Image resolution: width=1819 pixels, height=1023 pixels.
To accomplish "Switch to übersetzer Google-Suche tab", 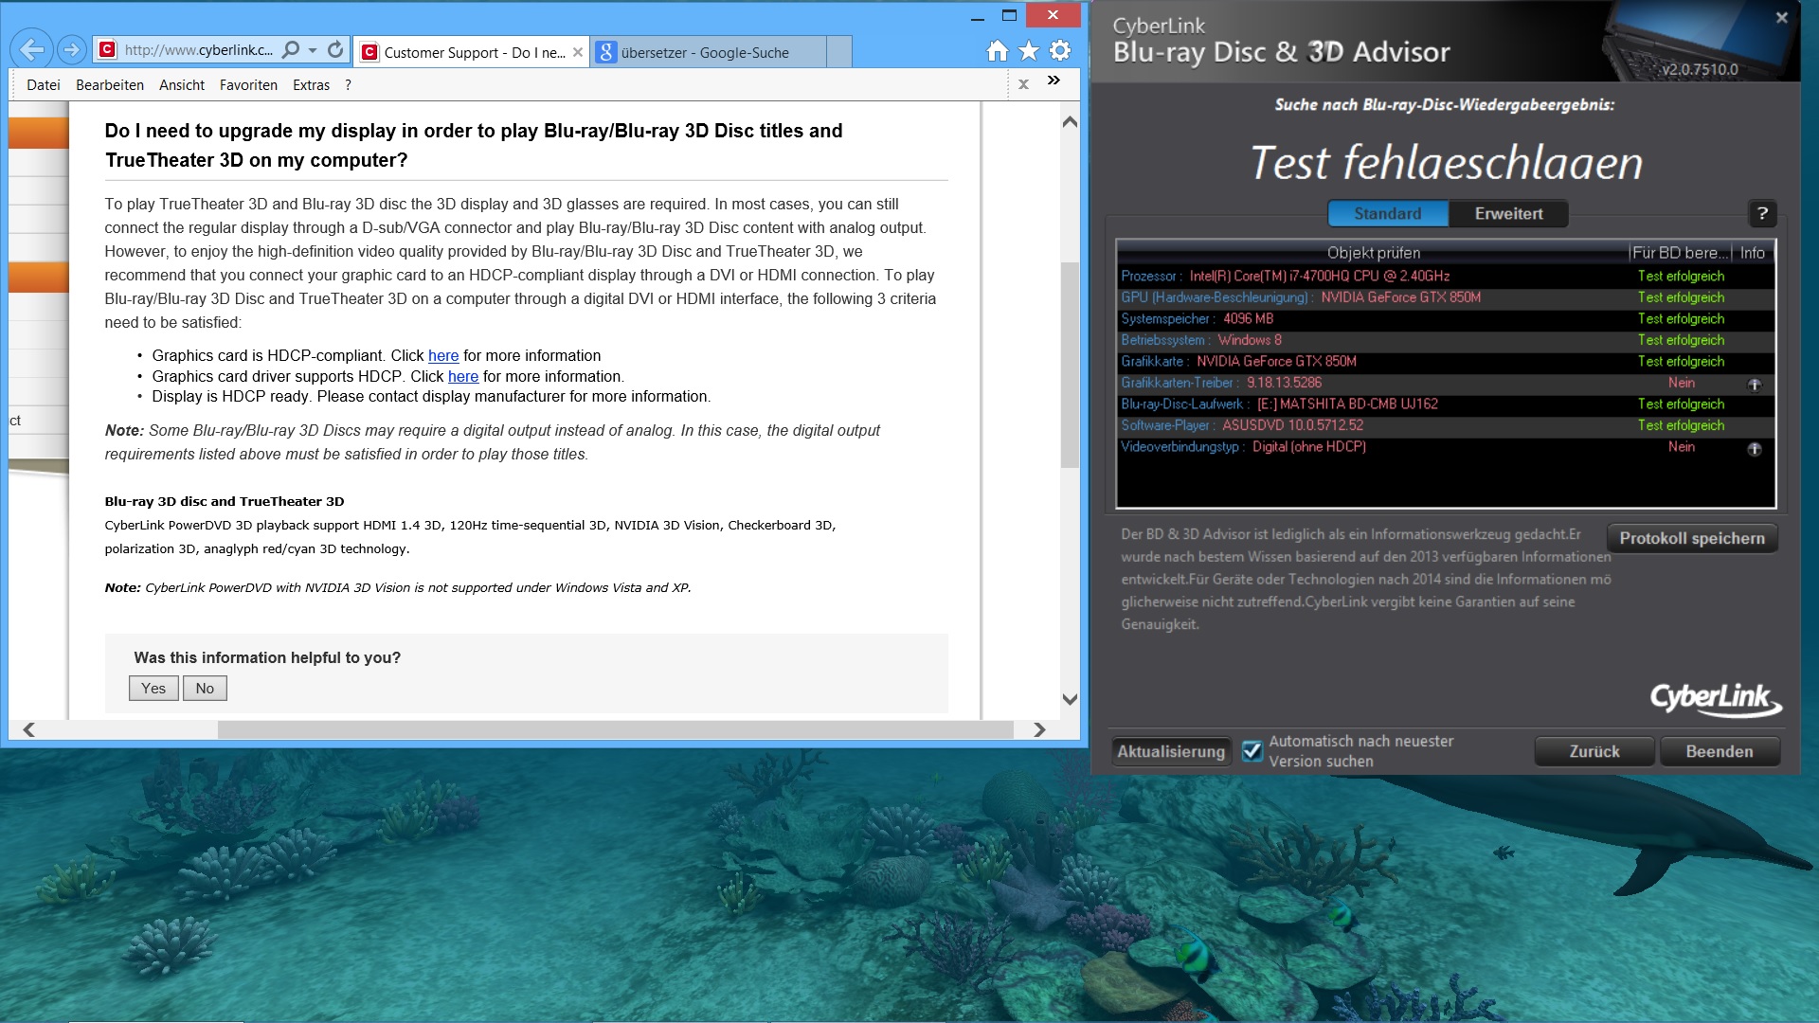I will [706, 53].
